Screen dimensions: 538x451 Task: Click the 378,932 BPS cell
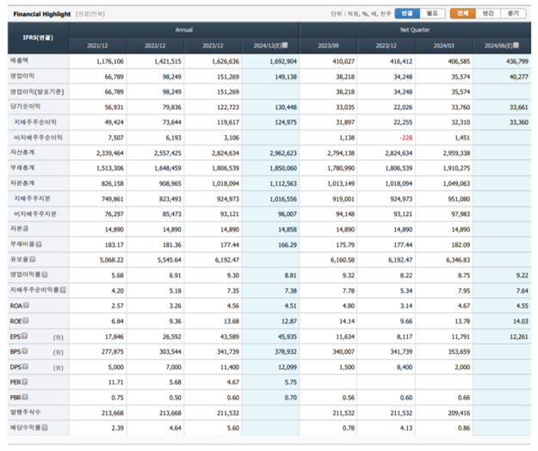(270, 351)
